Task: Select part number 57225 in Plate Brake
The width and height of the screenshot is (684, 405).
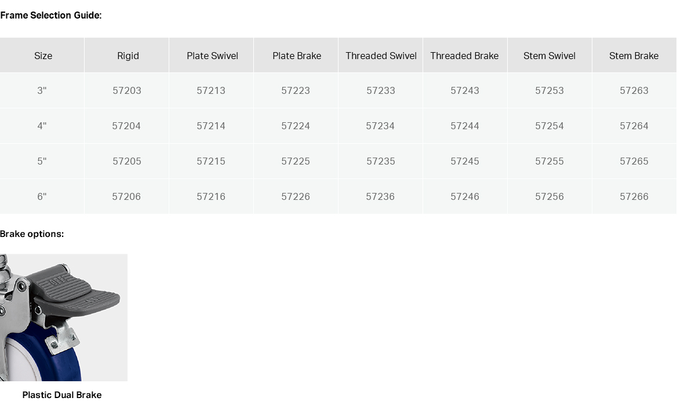Action: pyautogui.click(x=296, y=161)
